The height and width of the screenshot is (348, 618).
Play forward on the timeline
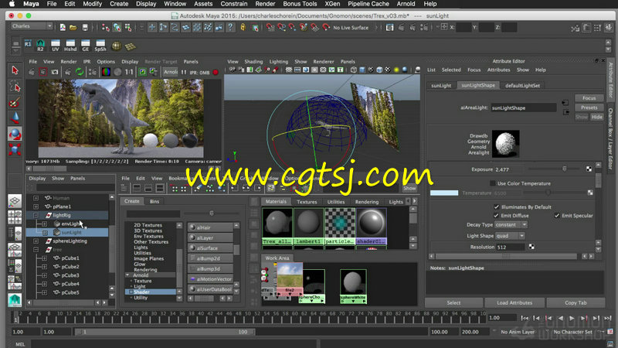tap(572, 318)
